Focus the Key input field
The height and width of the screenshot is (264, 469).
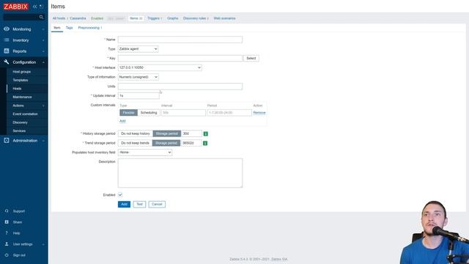180,58
